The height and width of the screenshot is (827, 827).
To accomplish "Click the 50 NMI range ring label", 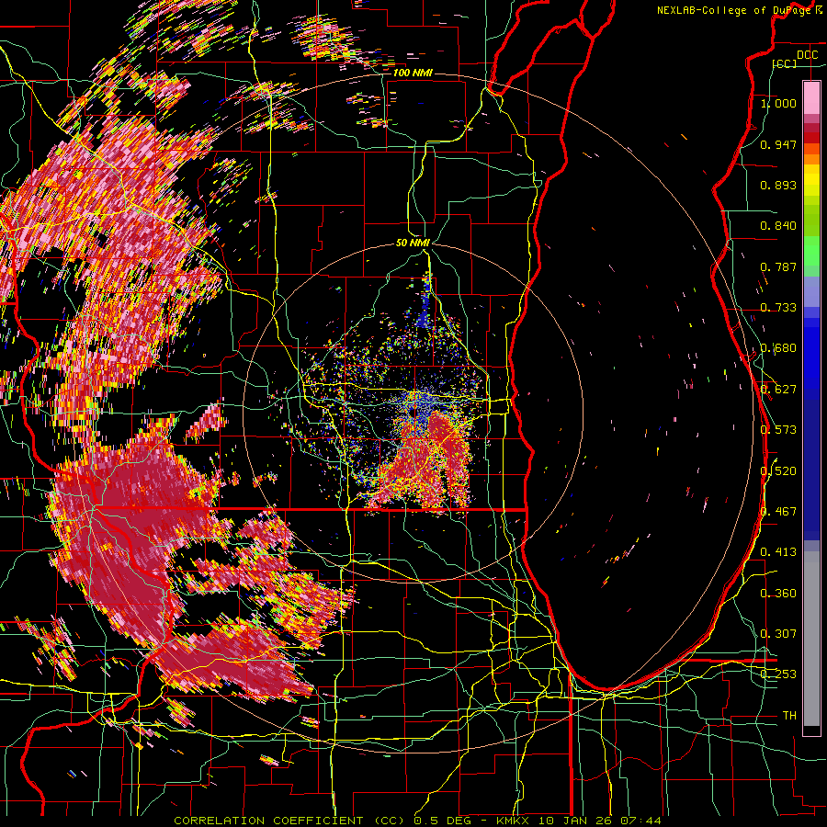I will click(413, 244).
